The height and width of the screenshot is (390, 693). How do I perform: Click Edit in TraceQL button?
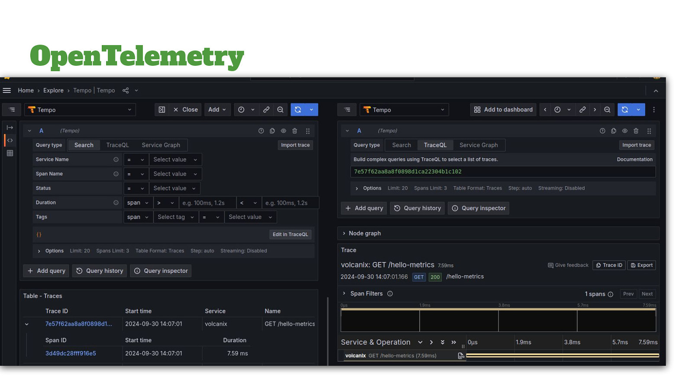[x=290, y=234]
